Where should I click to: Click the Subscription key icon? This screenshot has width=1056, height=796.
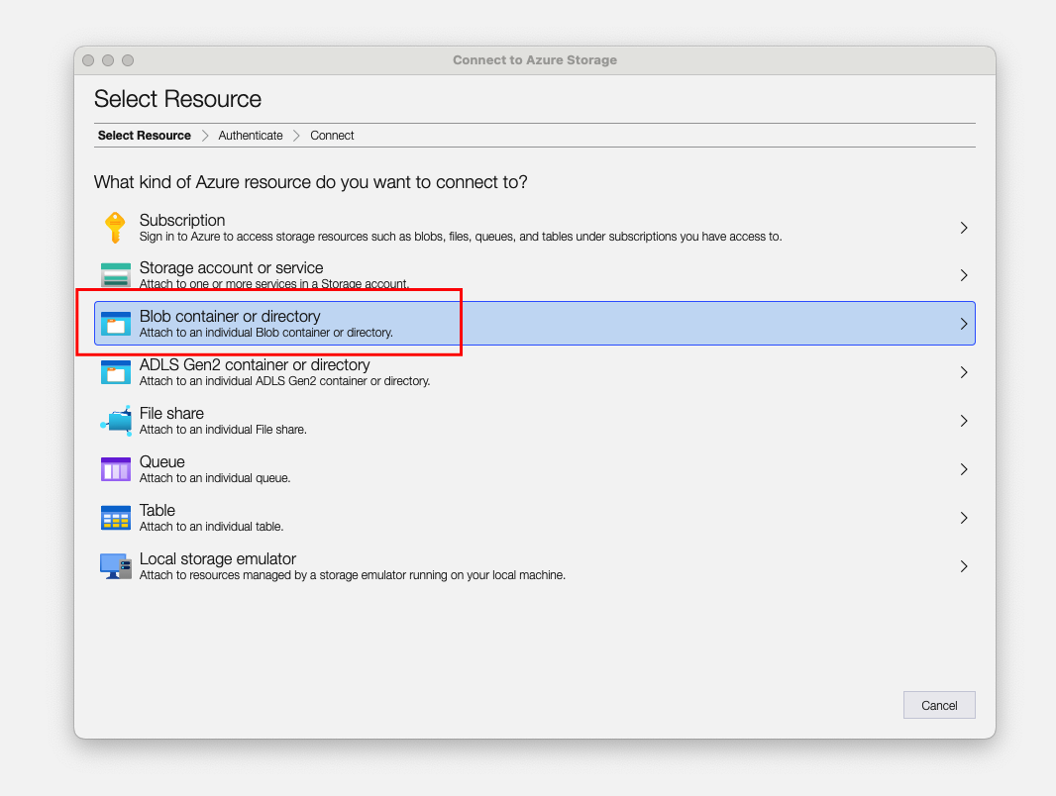click(x=115, y=228)
